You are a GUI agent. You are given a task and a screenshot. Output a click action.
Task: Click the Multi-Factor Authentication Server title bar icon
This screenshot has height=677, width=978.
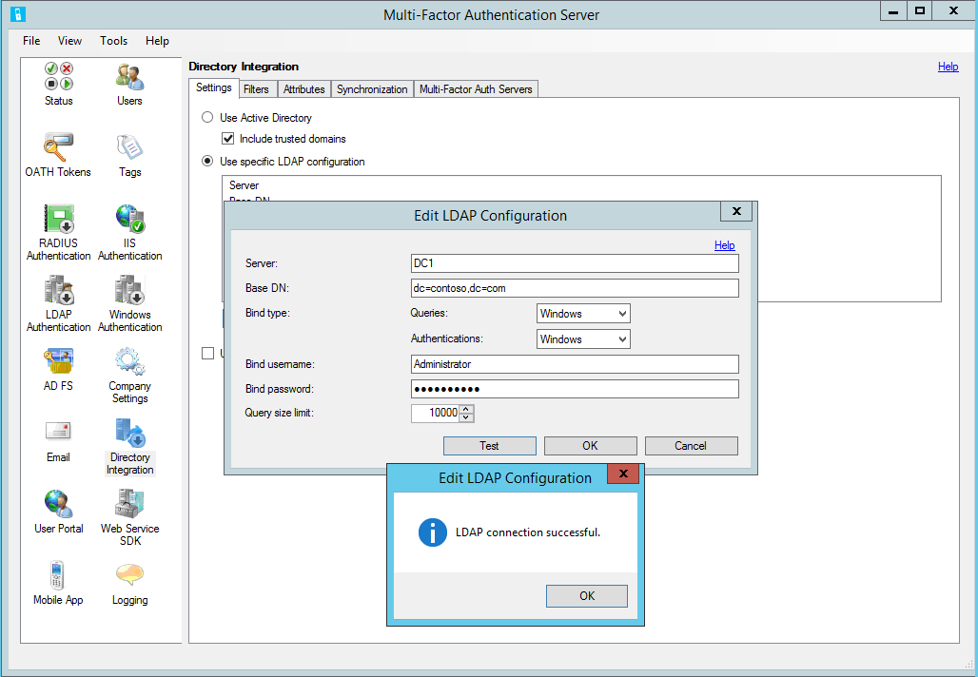pyautogui.click(x=18, y=13)
